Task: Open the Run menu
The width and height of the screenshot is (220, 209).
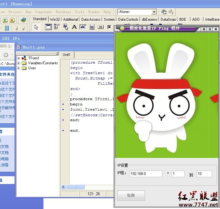Action: (29, 12)
